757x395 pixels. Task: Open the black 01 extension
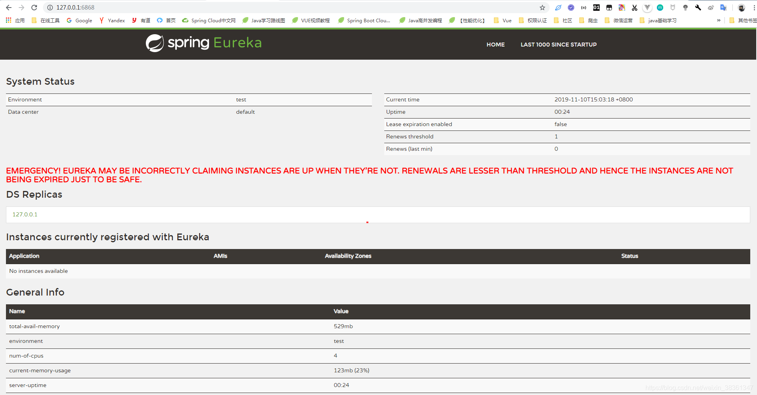click(596, 8)
